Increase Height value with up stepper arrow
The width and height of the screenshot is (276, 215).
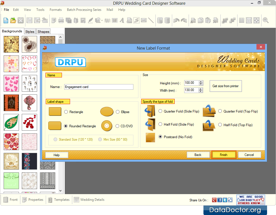(x=201, y=82)
